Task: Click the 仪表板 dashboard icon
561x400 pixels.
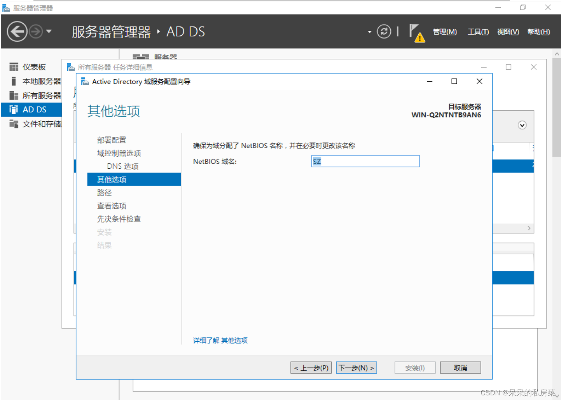Action: click(x=14, y=67)
